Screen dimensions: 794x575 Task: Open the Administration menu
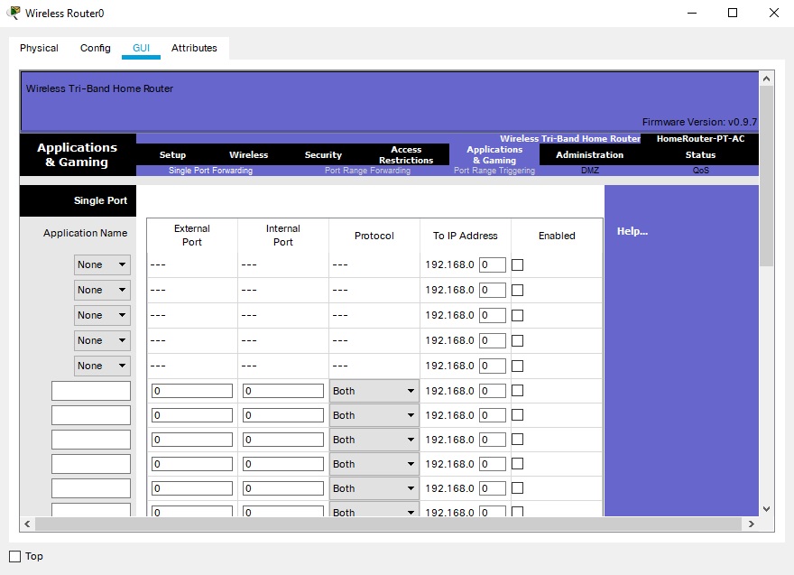tap(589, 154)
